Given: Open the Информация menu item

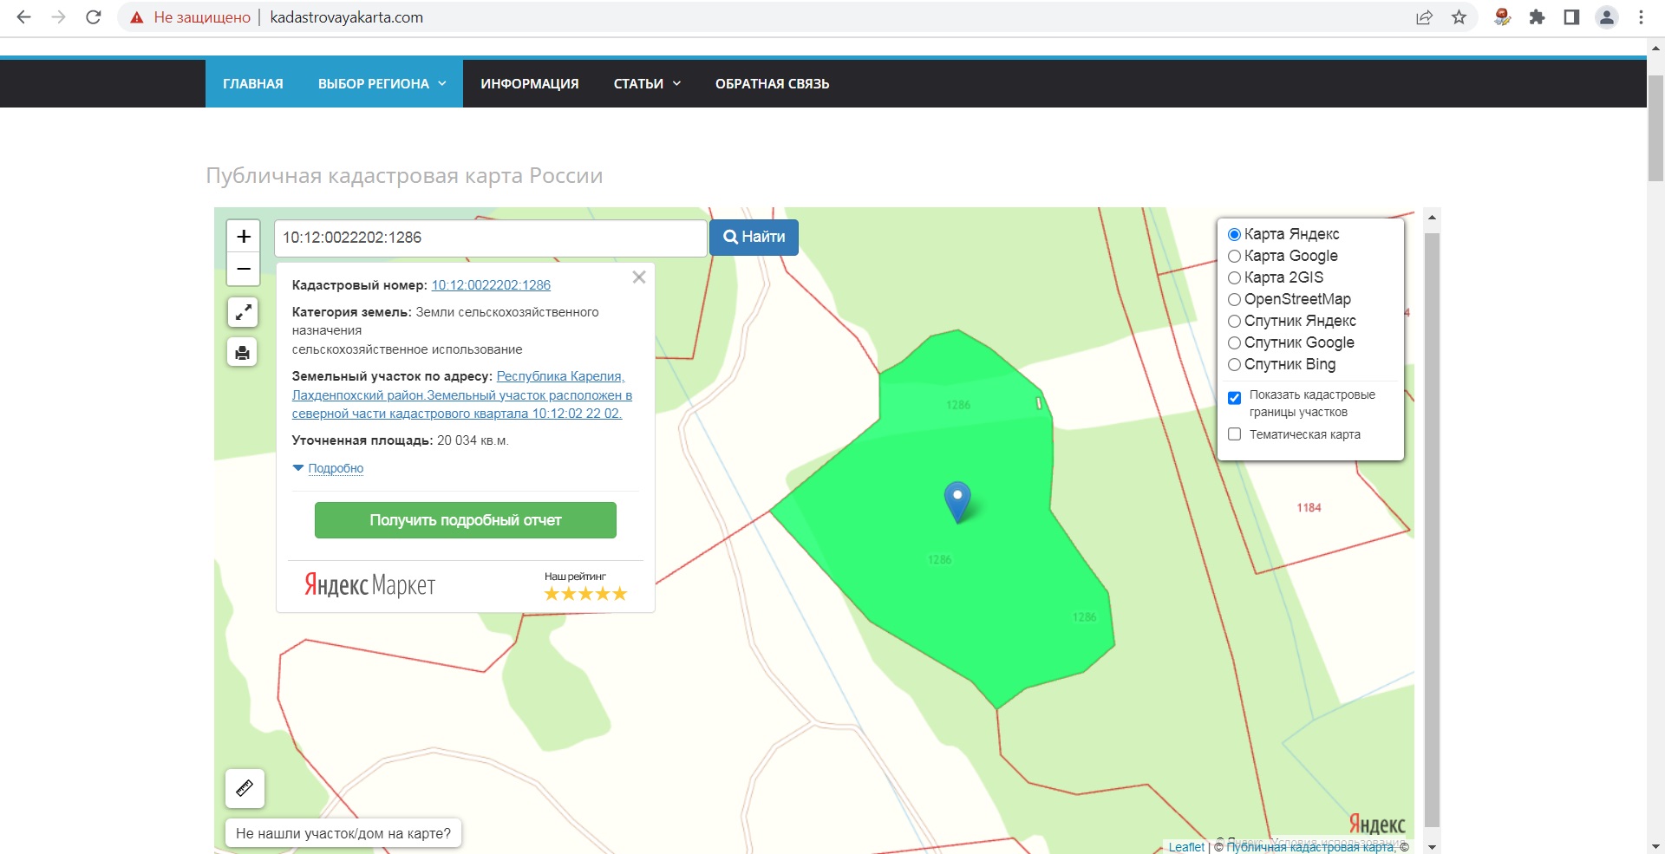Looking at the screenshot, I should (530, 83).
